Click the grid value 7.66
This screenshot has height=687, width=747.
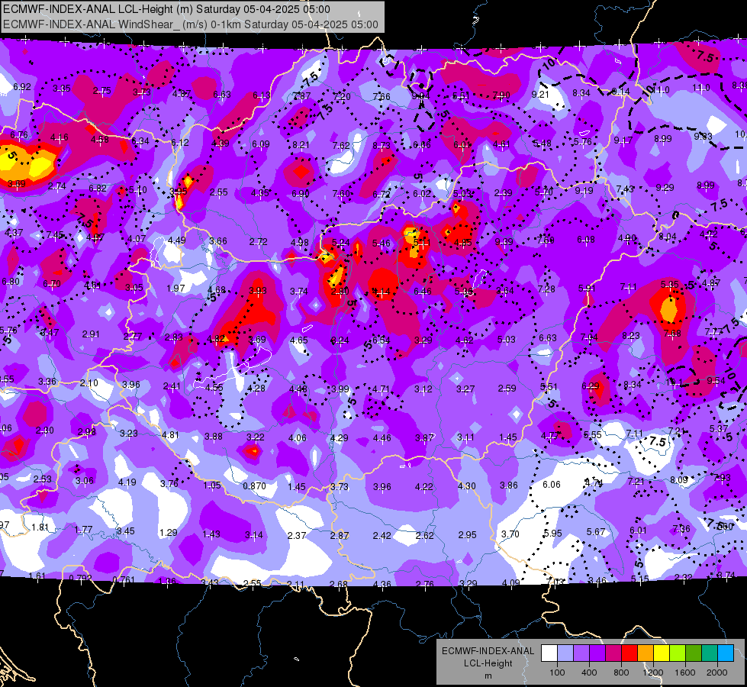coord(382,97)
